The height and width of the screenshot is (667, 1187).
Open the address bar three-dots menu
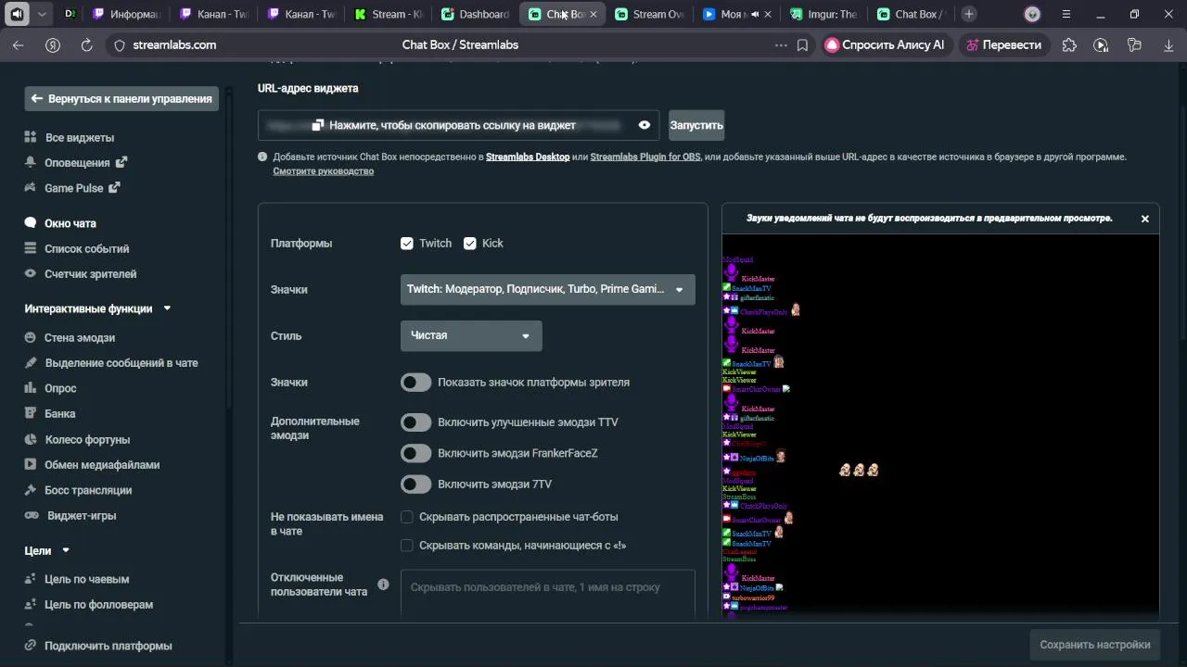tap(781, 44)
